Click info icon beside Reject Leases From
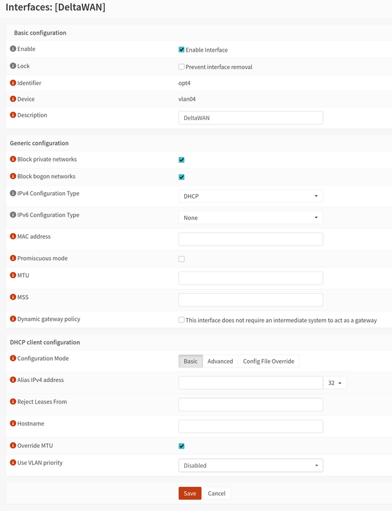The width and height of the screenshot is (392, 511). pos(13,402)
